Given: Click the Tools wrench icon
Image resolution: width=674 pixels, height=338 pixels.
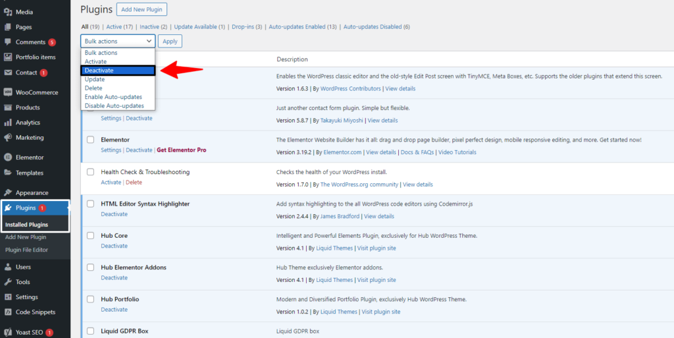Looking at the screenshot, I should (8, 282).
